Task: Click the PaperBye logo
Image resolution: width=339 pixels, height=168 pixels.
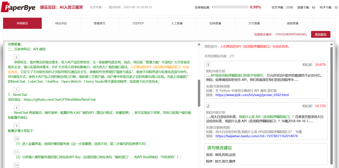Action: tap(17, 7)
